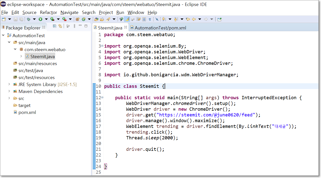
Task: Select the target folder
Action: [24, 105]
